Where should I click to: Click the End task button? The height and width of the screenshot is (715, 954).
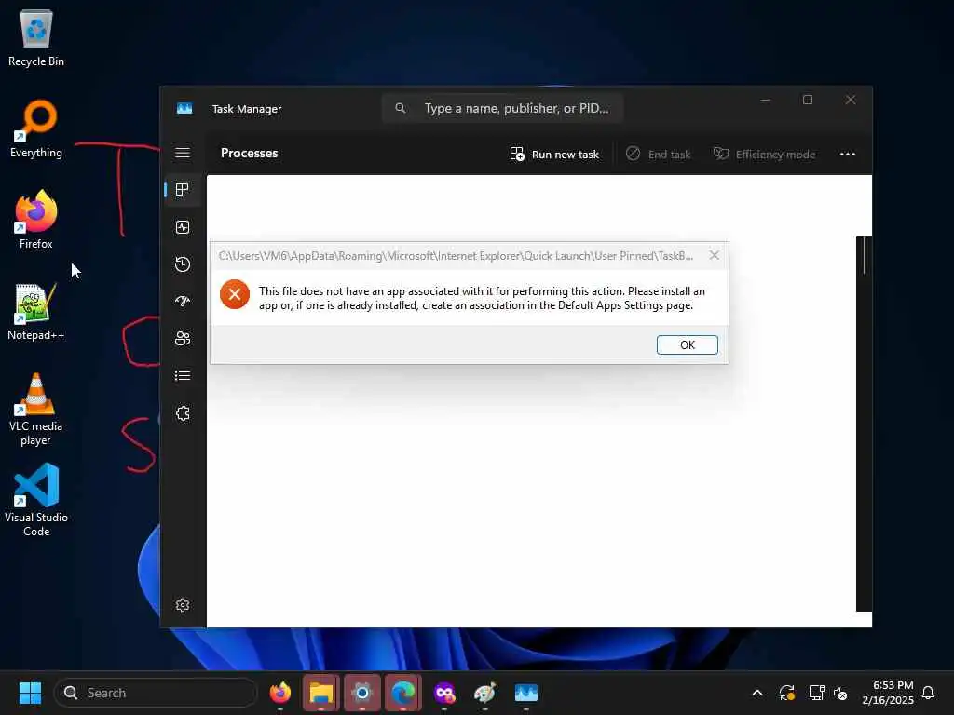pyautogui.click(x=659, y=155)
